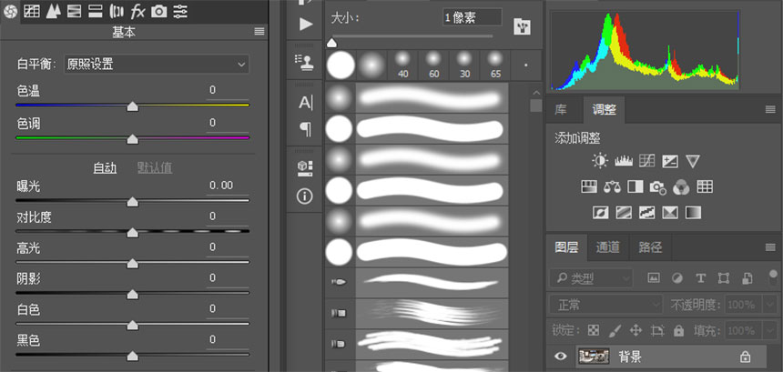The image size is (783, 372).
Task: Open the Character panel icon
Action: point(305,102)
